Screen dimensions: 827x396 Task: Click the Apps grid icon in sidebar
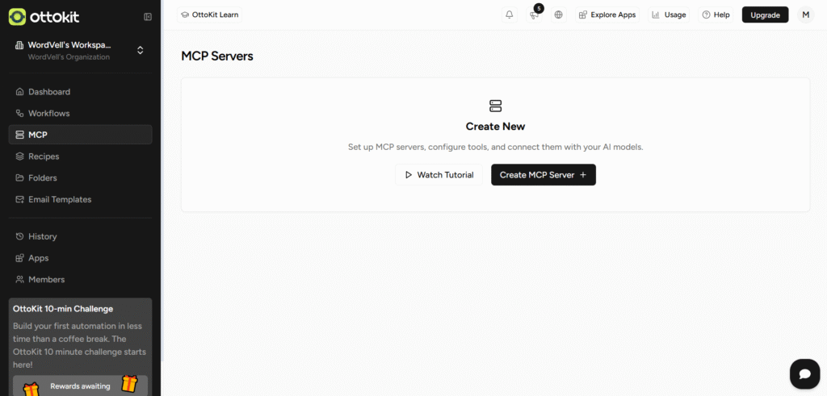click(19, 258)
